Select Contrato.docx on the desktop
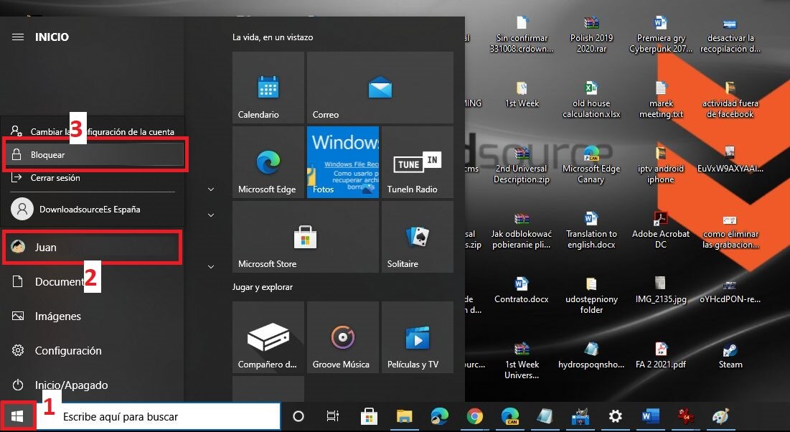The width and height of the screenshot is (790, 432). pyautogui.click(x=522, y=290)
